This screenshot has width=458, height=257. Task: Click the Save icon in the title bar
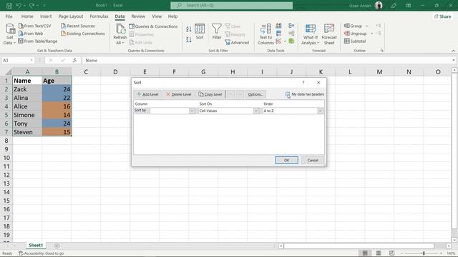9,6
